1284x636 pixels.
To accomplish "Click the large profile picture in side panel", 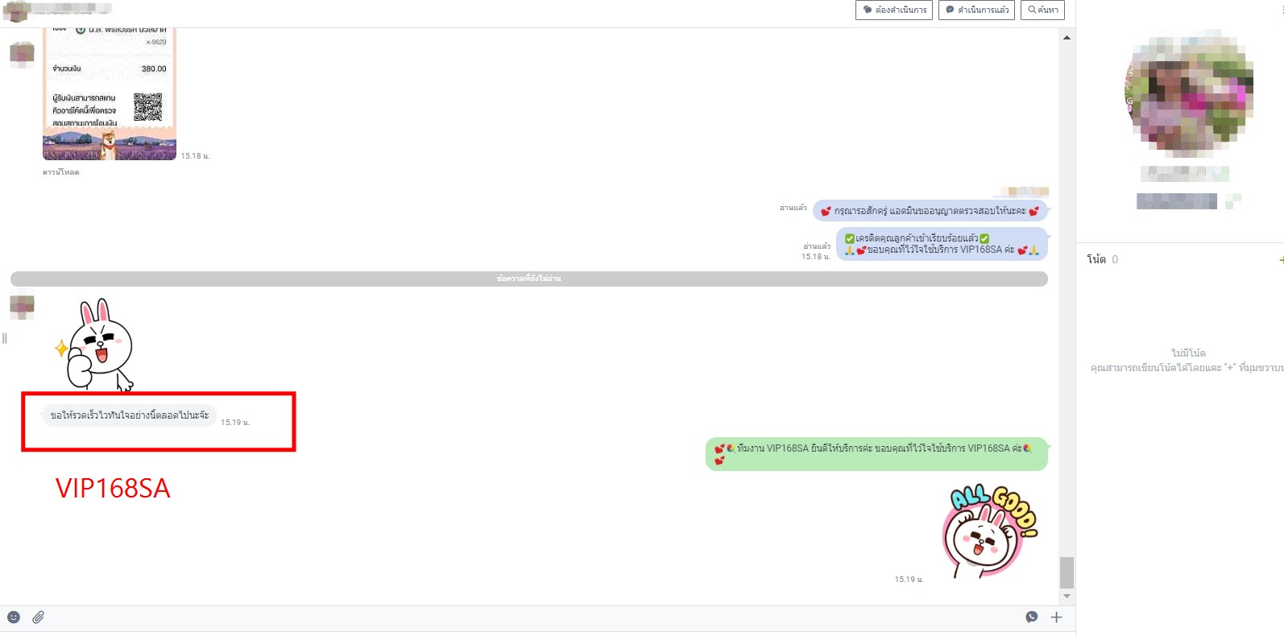I will pos(1188,94).
